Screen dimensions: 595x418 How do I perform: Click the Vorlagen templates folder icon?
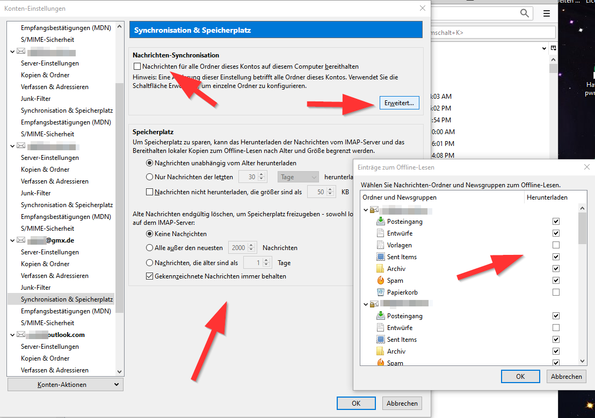(x=381, y=245)
